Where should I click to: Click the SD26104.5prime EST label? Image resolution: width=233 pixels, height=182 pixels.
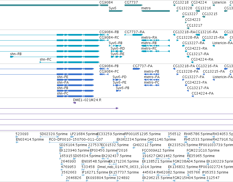[x=73, y=145]
